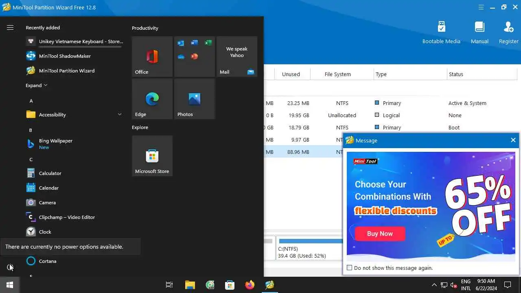This screenshot has height=293, width=521.
Task: Select the C:(NTFS) disk map block
Action: (x=309, y=248)
